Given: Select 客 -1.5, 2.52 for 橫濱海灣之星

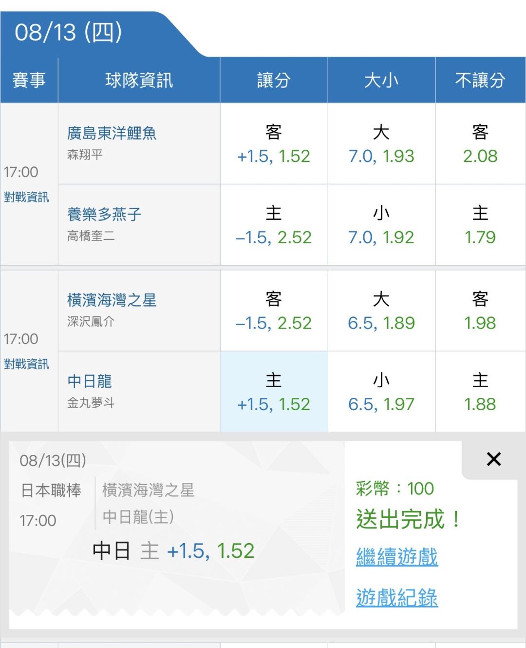Looking at the screenshot, I should pyautogui.click(x=274, y=311).
